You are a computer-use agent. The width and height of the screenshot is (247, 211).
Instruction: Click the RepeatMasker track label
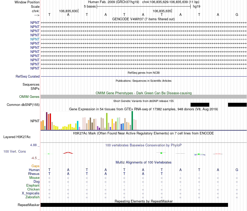point(29,205)
